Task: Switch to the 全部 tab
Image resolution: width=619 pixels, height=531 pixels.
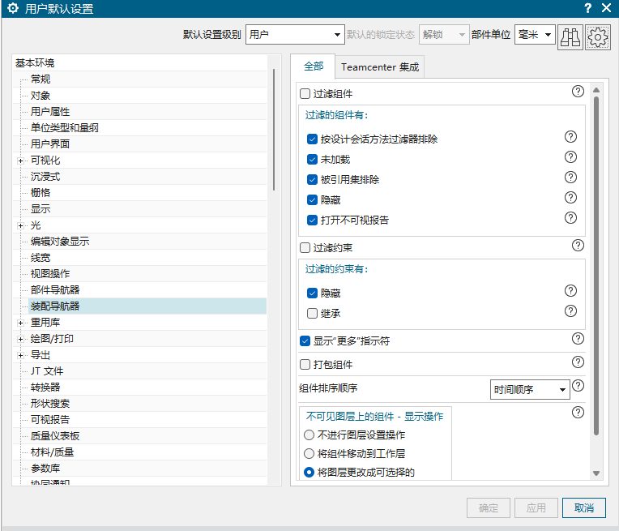Action: coord(314,66)
